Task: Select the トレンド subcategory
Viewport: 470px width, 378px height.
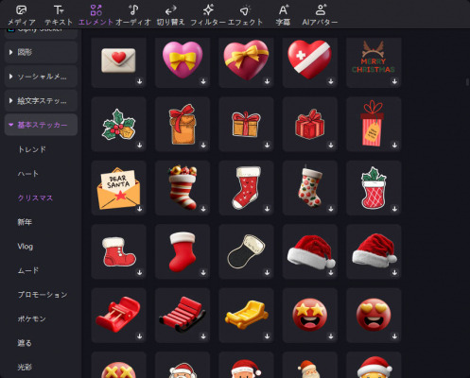Action: tap(32, 149)
